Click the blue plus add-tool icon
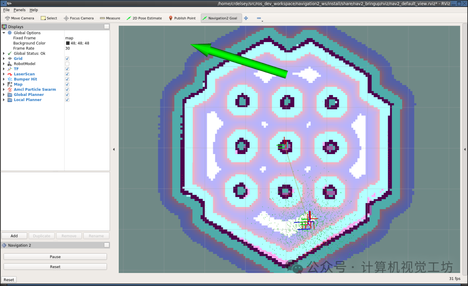This screenshot has height=286, width=468. [x=246, y=18]
